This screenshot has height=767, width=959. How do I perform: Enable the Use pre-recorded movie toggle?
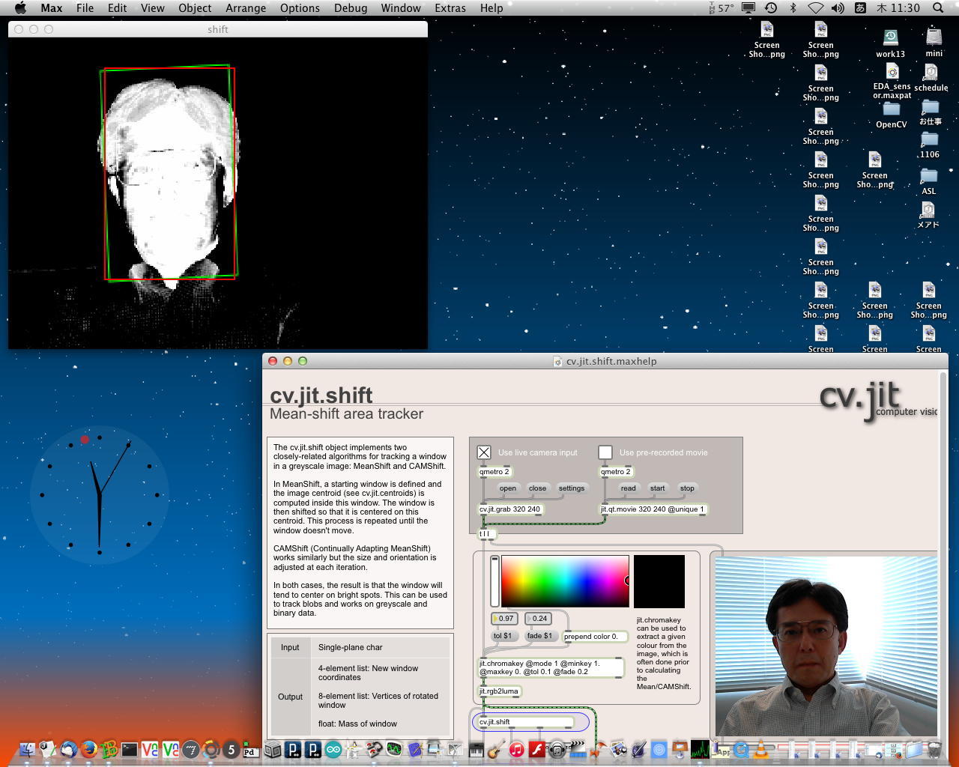[x=605, y=452]
